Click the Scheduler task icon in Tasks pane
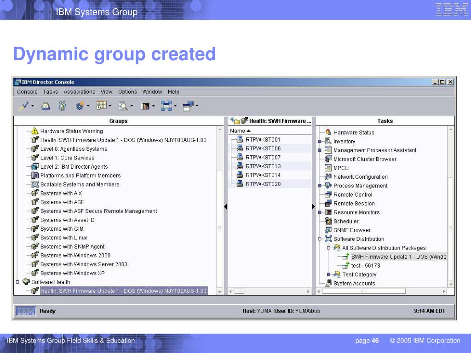 (x=328, y=221)
